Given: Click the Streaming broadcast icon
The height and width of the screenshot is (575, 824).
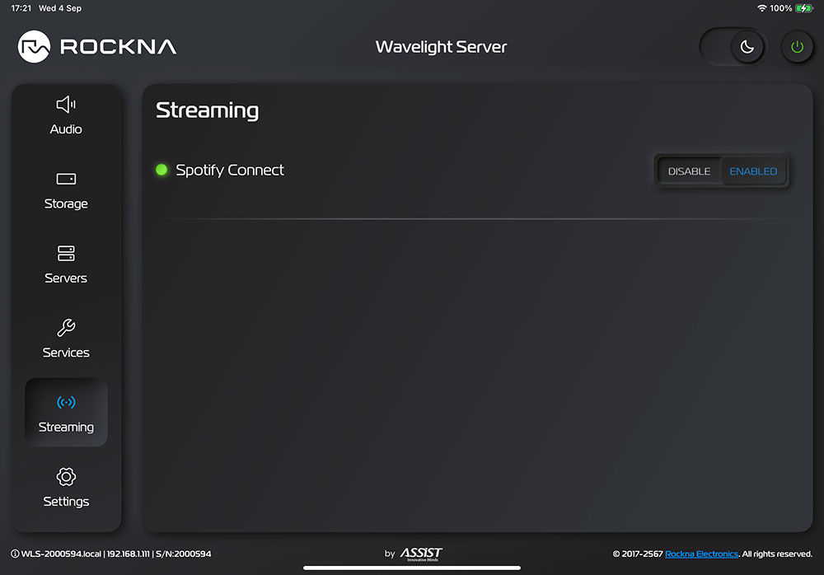Looking at the screenshot, I should click(66, 402).
